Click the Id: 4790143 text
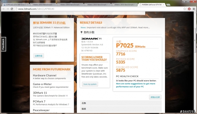197x114 pixels. [87, 51]
